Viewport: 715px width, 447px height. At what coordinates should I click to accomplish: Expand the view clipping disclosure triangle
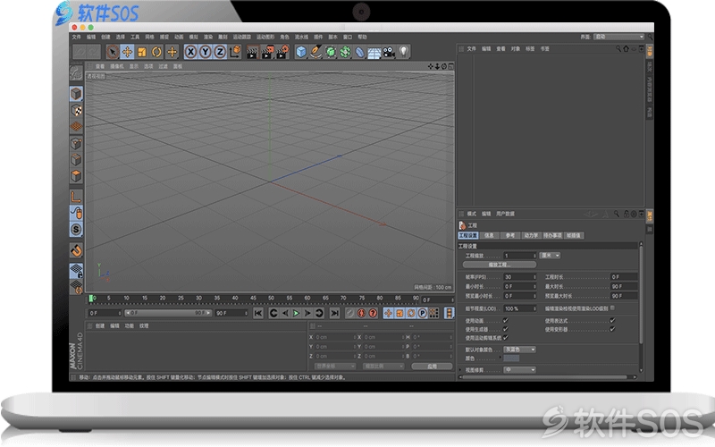click(460, 370)
